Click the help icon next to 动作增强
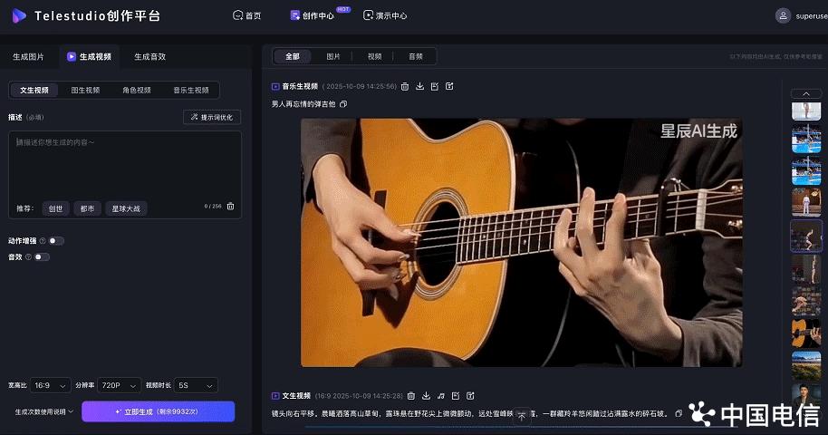The image size is (828, 435). point(43,241)
